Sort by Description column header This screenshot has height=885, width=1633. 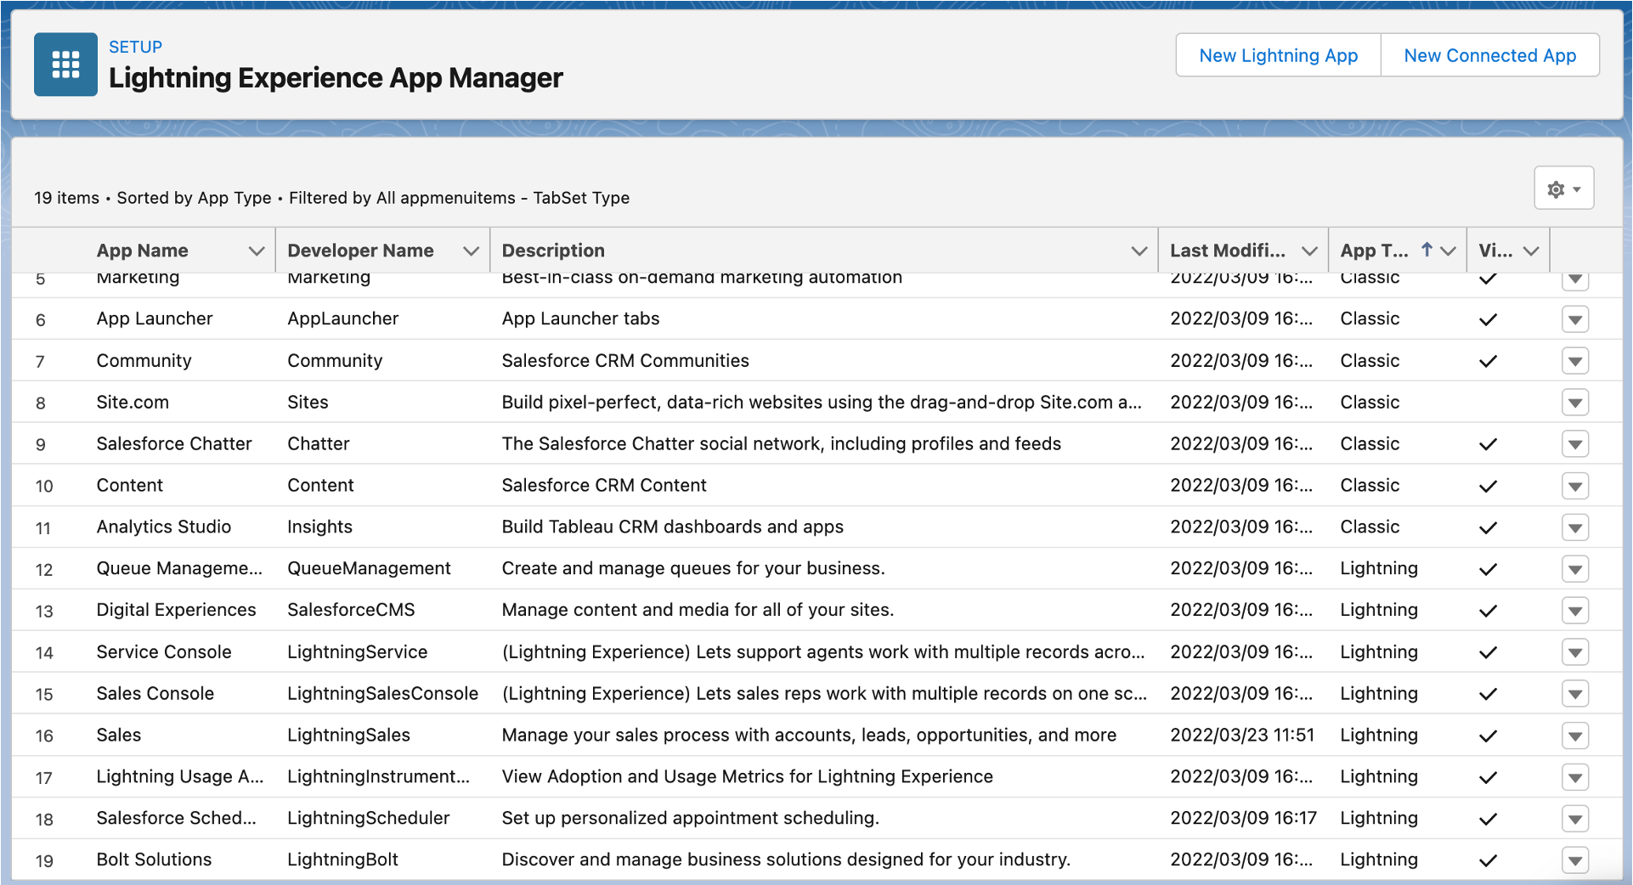pos(553,251)
